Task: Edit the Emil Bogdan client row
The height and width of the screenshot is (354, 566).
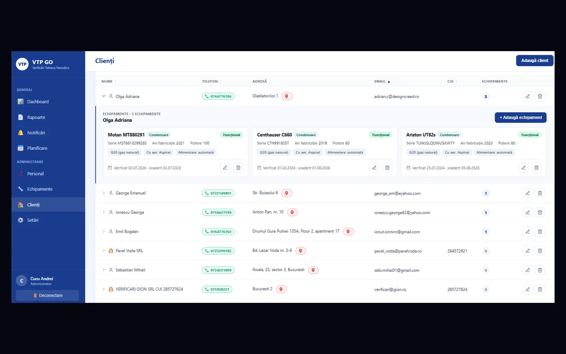Action: [528, 232]
